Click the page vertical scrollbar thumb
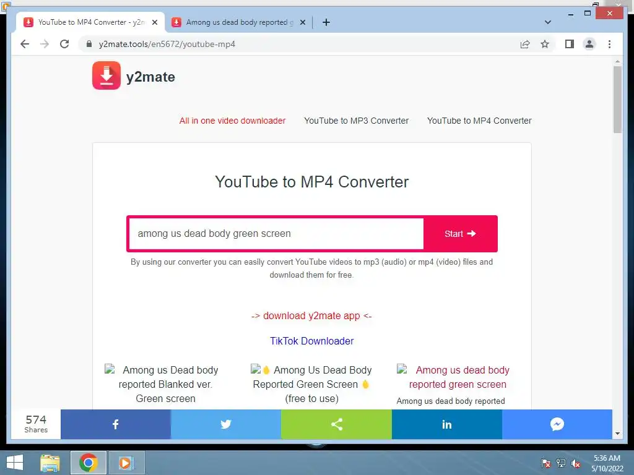Screen dimensions: 634x475 pyautogui.click(x=617, y=100)
